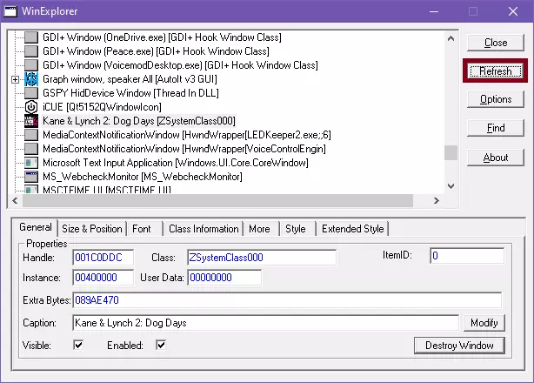534x383 pixels.
Task: Click the GSPY HidDevice Window icon
Action: (31, 93)
